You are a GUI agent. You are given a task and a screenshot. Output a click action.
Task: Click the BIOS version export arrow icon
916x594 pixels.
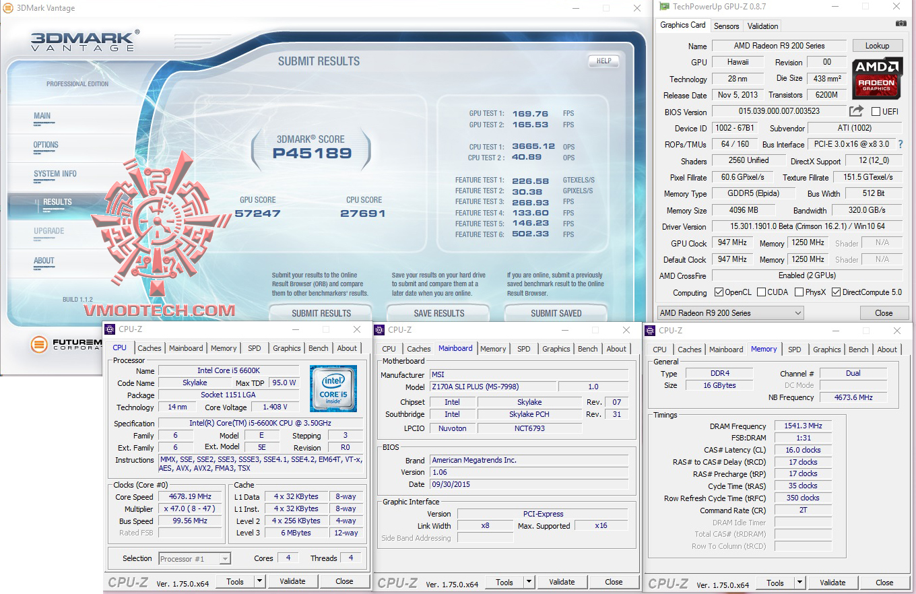[856, 111]
